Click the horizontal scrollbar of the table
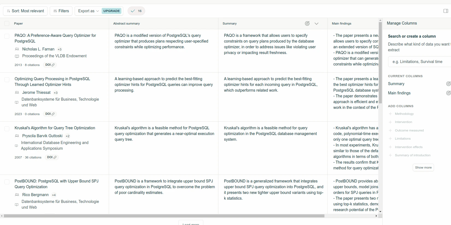This screenshot has height=225, width=451. coord(164,216)
